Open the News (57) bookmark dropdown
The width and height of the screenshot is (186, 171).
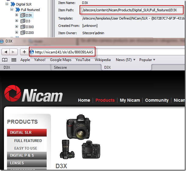click(x=126, y=60)
